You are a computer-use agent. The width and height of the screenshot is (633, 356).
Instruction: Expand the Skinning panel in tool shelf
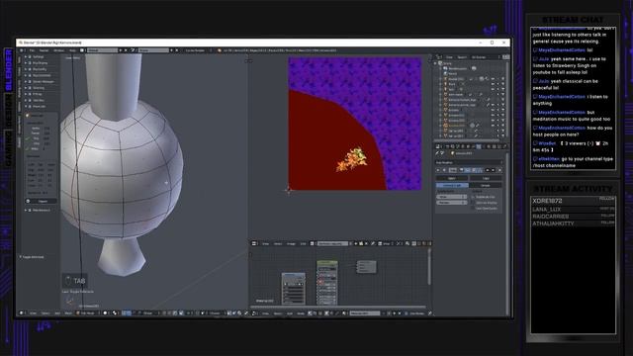(39, 88)
